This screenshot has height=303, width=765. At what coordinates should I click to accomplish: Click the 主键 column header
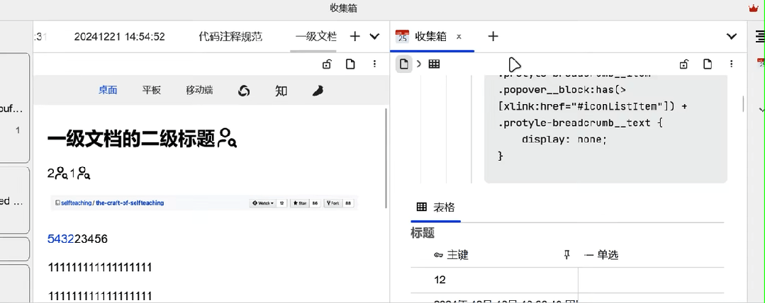[x=452, y=255]
